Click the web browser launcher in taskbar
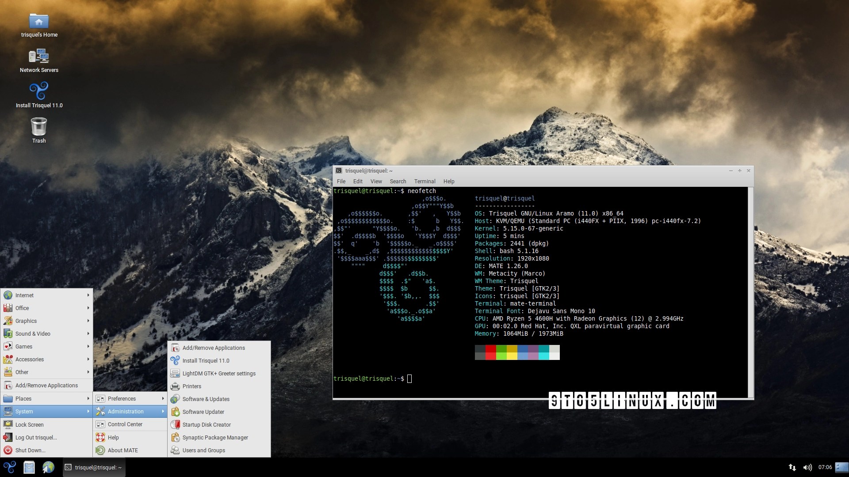849x477 pixels. coord(48,467)
